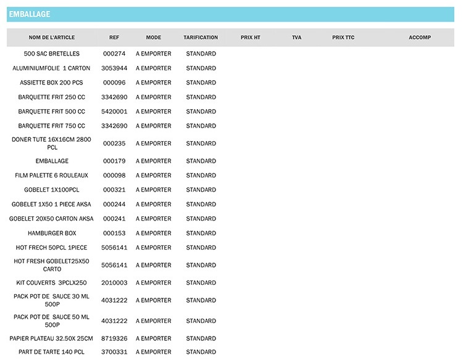This screenshot has width=463, height=360.
Task: Click reference number 3053944
Action: pos(114,68)
